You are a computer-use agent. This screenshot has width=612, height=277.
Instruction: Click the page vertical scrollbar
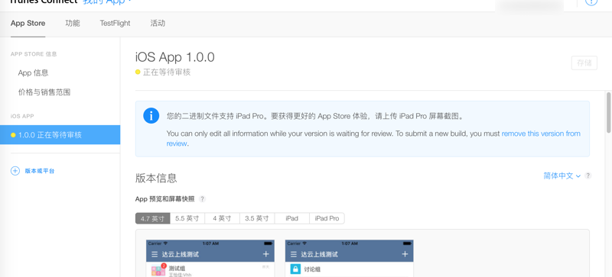(x=608, y=112)
